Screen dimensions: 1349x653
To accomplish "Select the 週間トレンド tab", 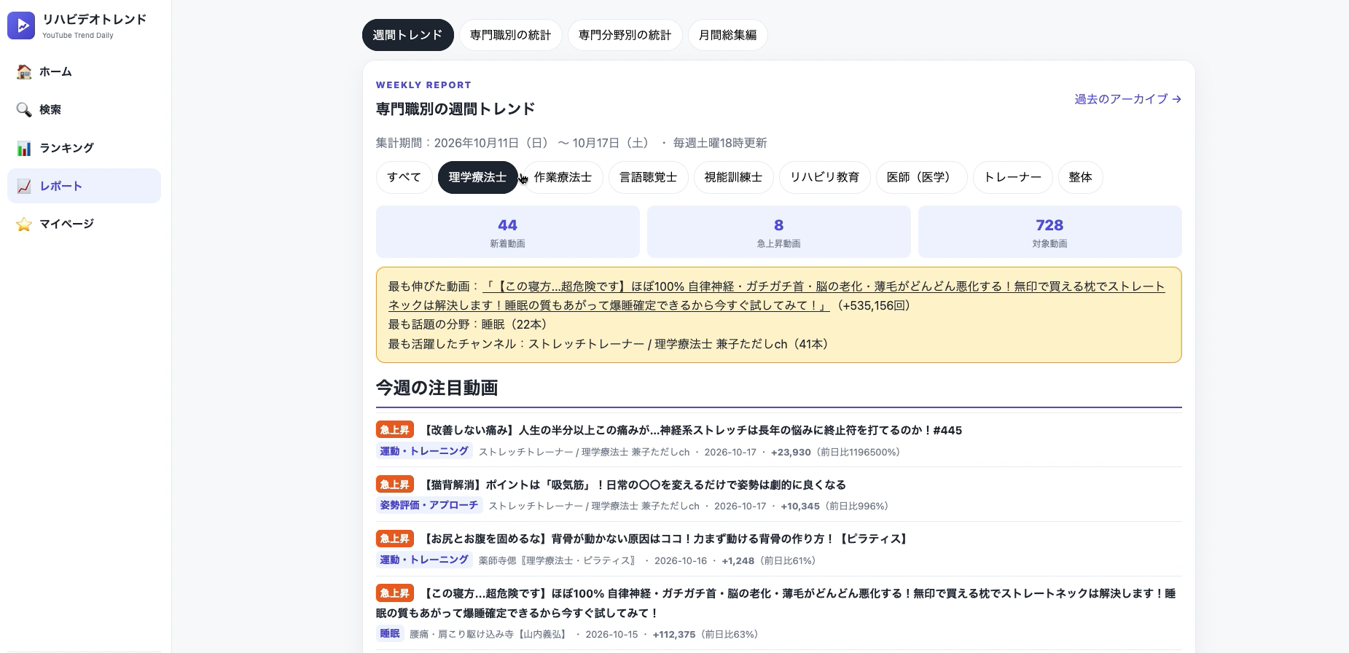I will tap(407, 35).
